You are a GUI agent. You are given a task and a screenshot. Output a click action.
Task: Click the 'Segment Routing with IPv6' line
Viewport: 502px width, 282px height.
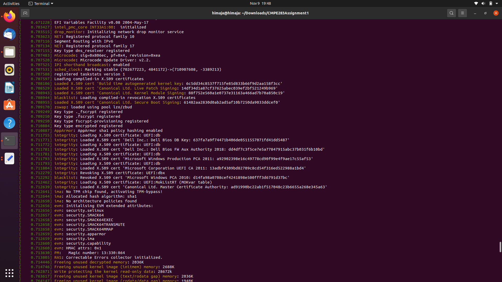(x=84, y=41)
